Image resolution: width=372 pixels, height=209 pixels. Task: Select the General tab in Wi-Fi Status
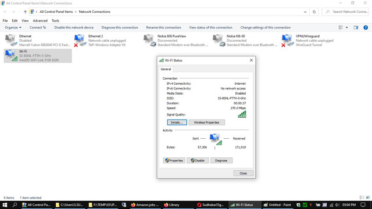tap(166, 69)
